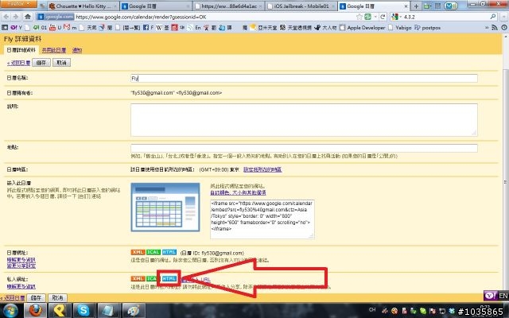The height and width of the screenshot is (318, 509).
Task: Click the search magnifier in the search box
Action: (x=493, y=17)
